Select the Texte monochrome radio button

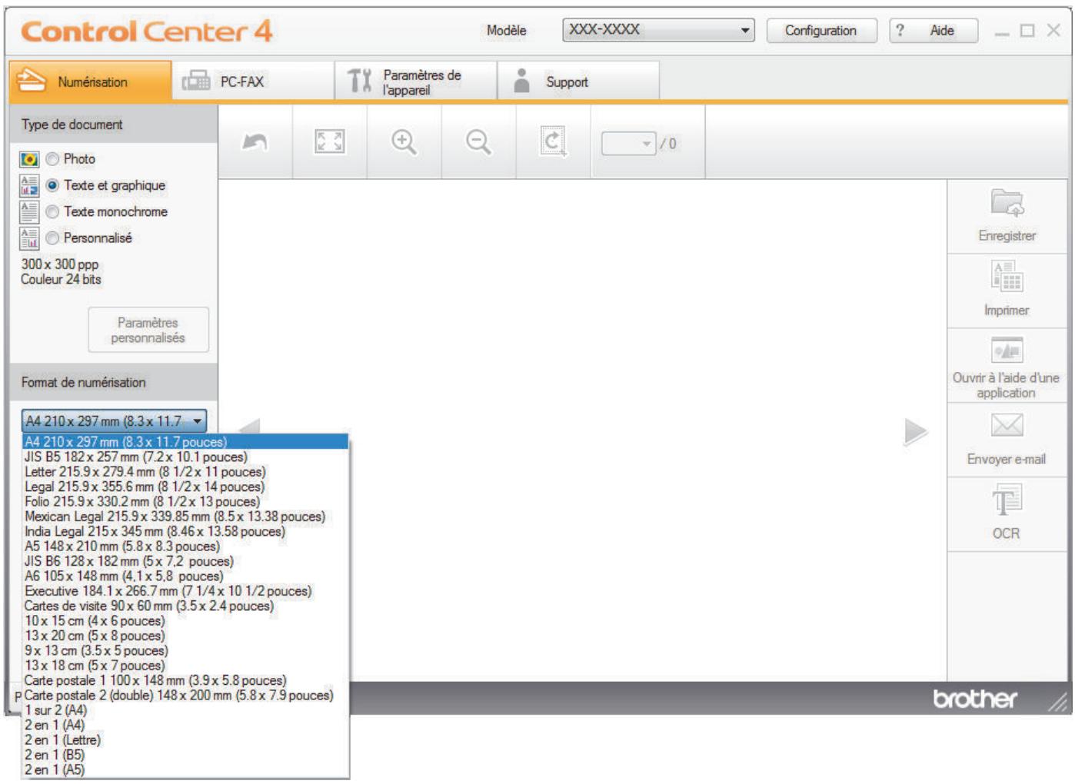point(52,211)
